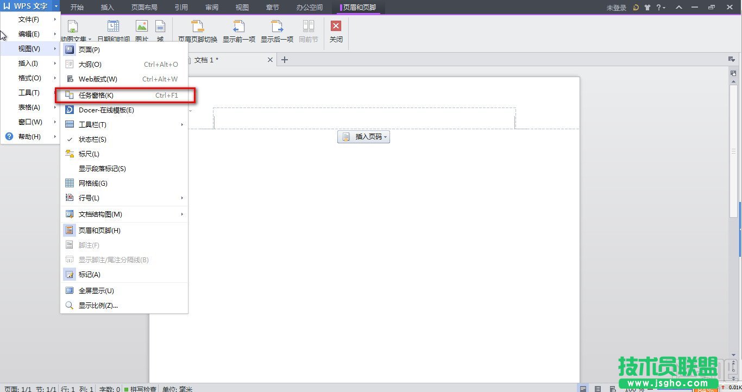Viewport: 742px width, 392px height.
Task: Open 显示比例(Z) magnifier menu entry
Action: pyautogui.click(x=98, y=306)
